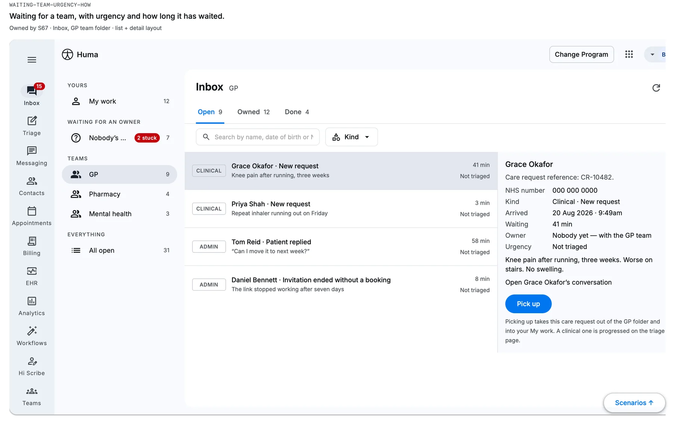Open Messaging in the sidebar
675x422 pixels.
coord(32,156)
